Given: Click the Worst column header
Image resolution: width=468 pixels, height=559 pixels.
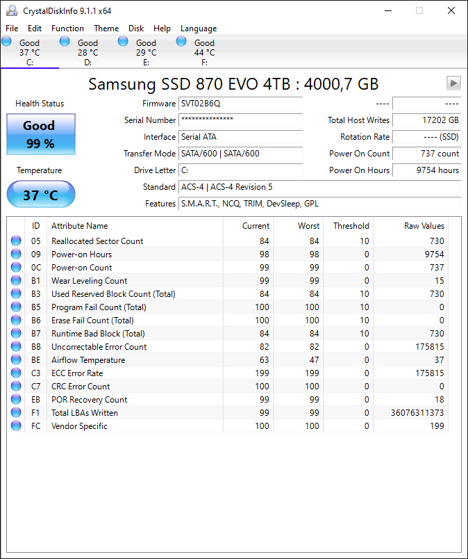Looking at the screenshot, I should tap(298, 226).
